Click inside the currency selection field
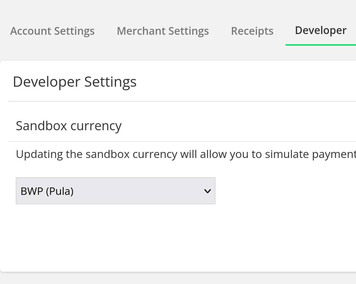This screenshot has width=356, height=284. coord(115,191)
